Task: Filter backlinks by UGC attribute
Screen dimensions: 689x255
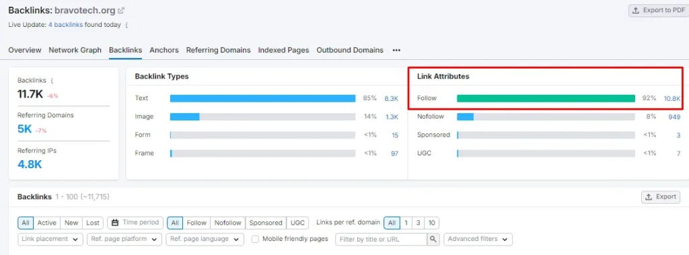Action: 297,223
